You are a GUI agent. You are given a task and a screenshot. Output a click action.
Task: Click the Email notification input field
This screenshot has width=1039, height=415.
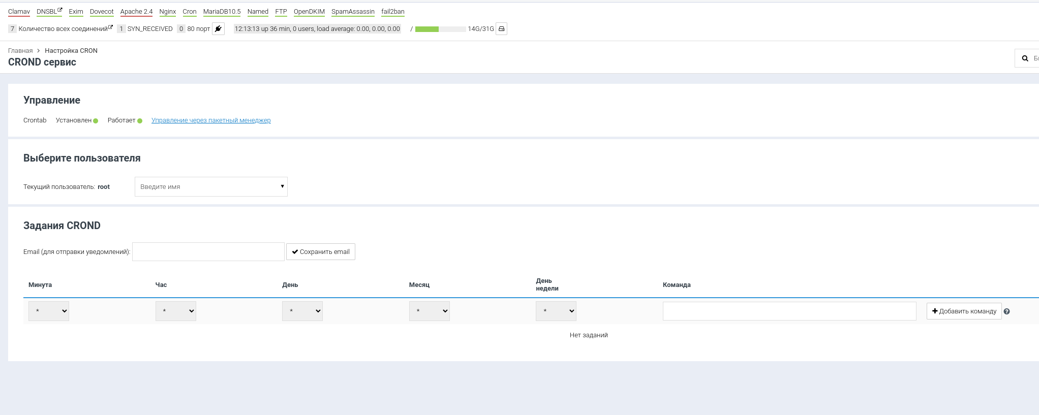[x=208, y=252]
